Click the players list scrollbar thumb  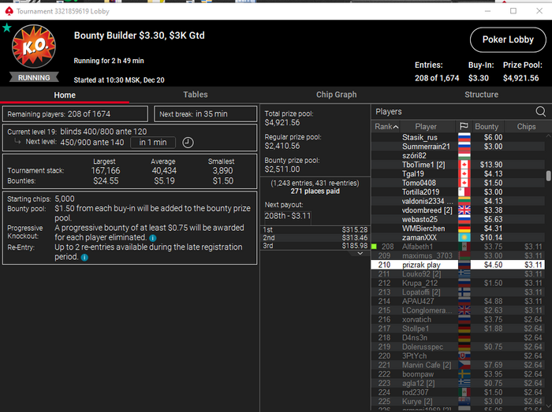(x=548, y=176)
